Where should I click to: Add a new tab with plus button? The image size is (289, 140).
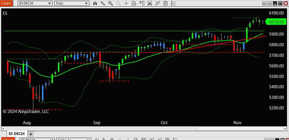[31, 134]
